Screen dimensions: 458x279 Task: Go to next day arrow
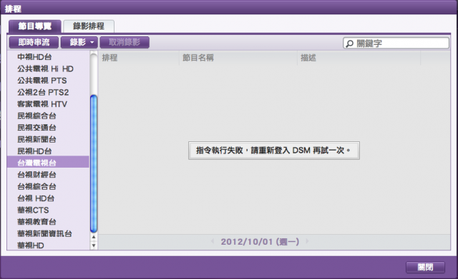pyautogui.click(x=307, y=241)
